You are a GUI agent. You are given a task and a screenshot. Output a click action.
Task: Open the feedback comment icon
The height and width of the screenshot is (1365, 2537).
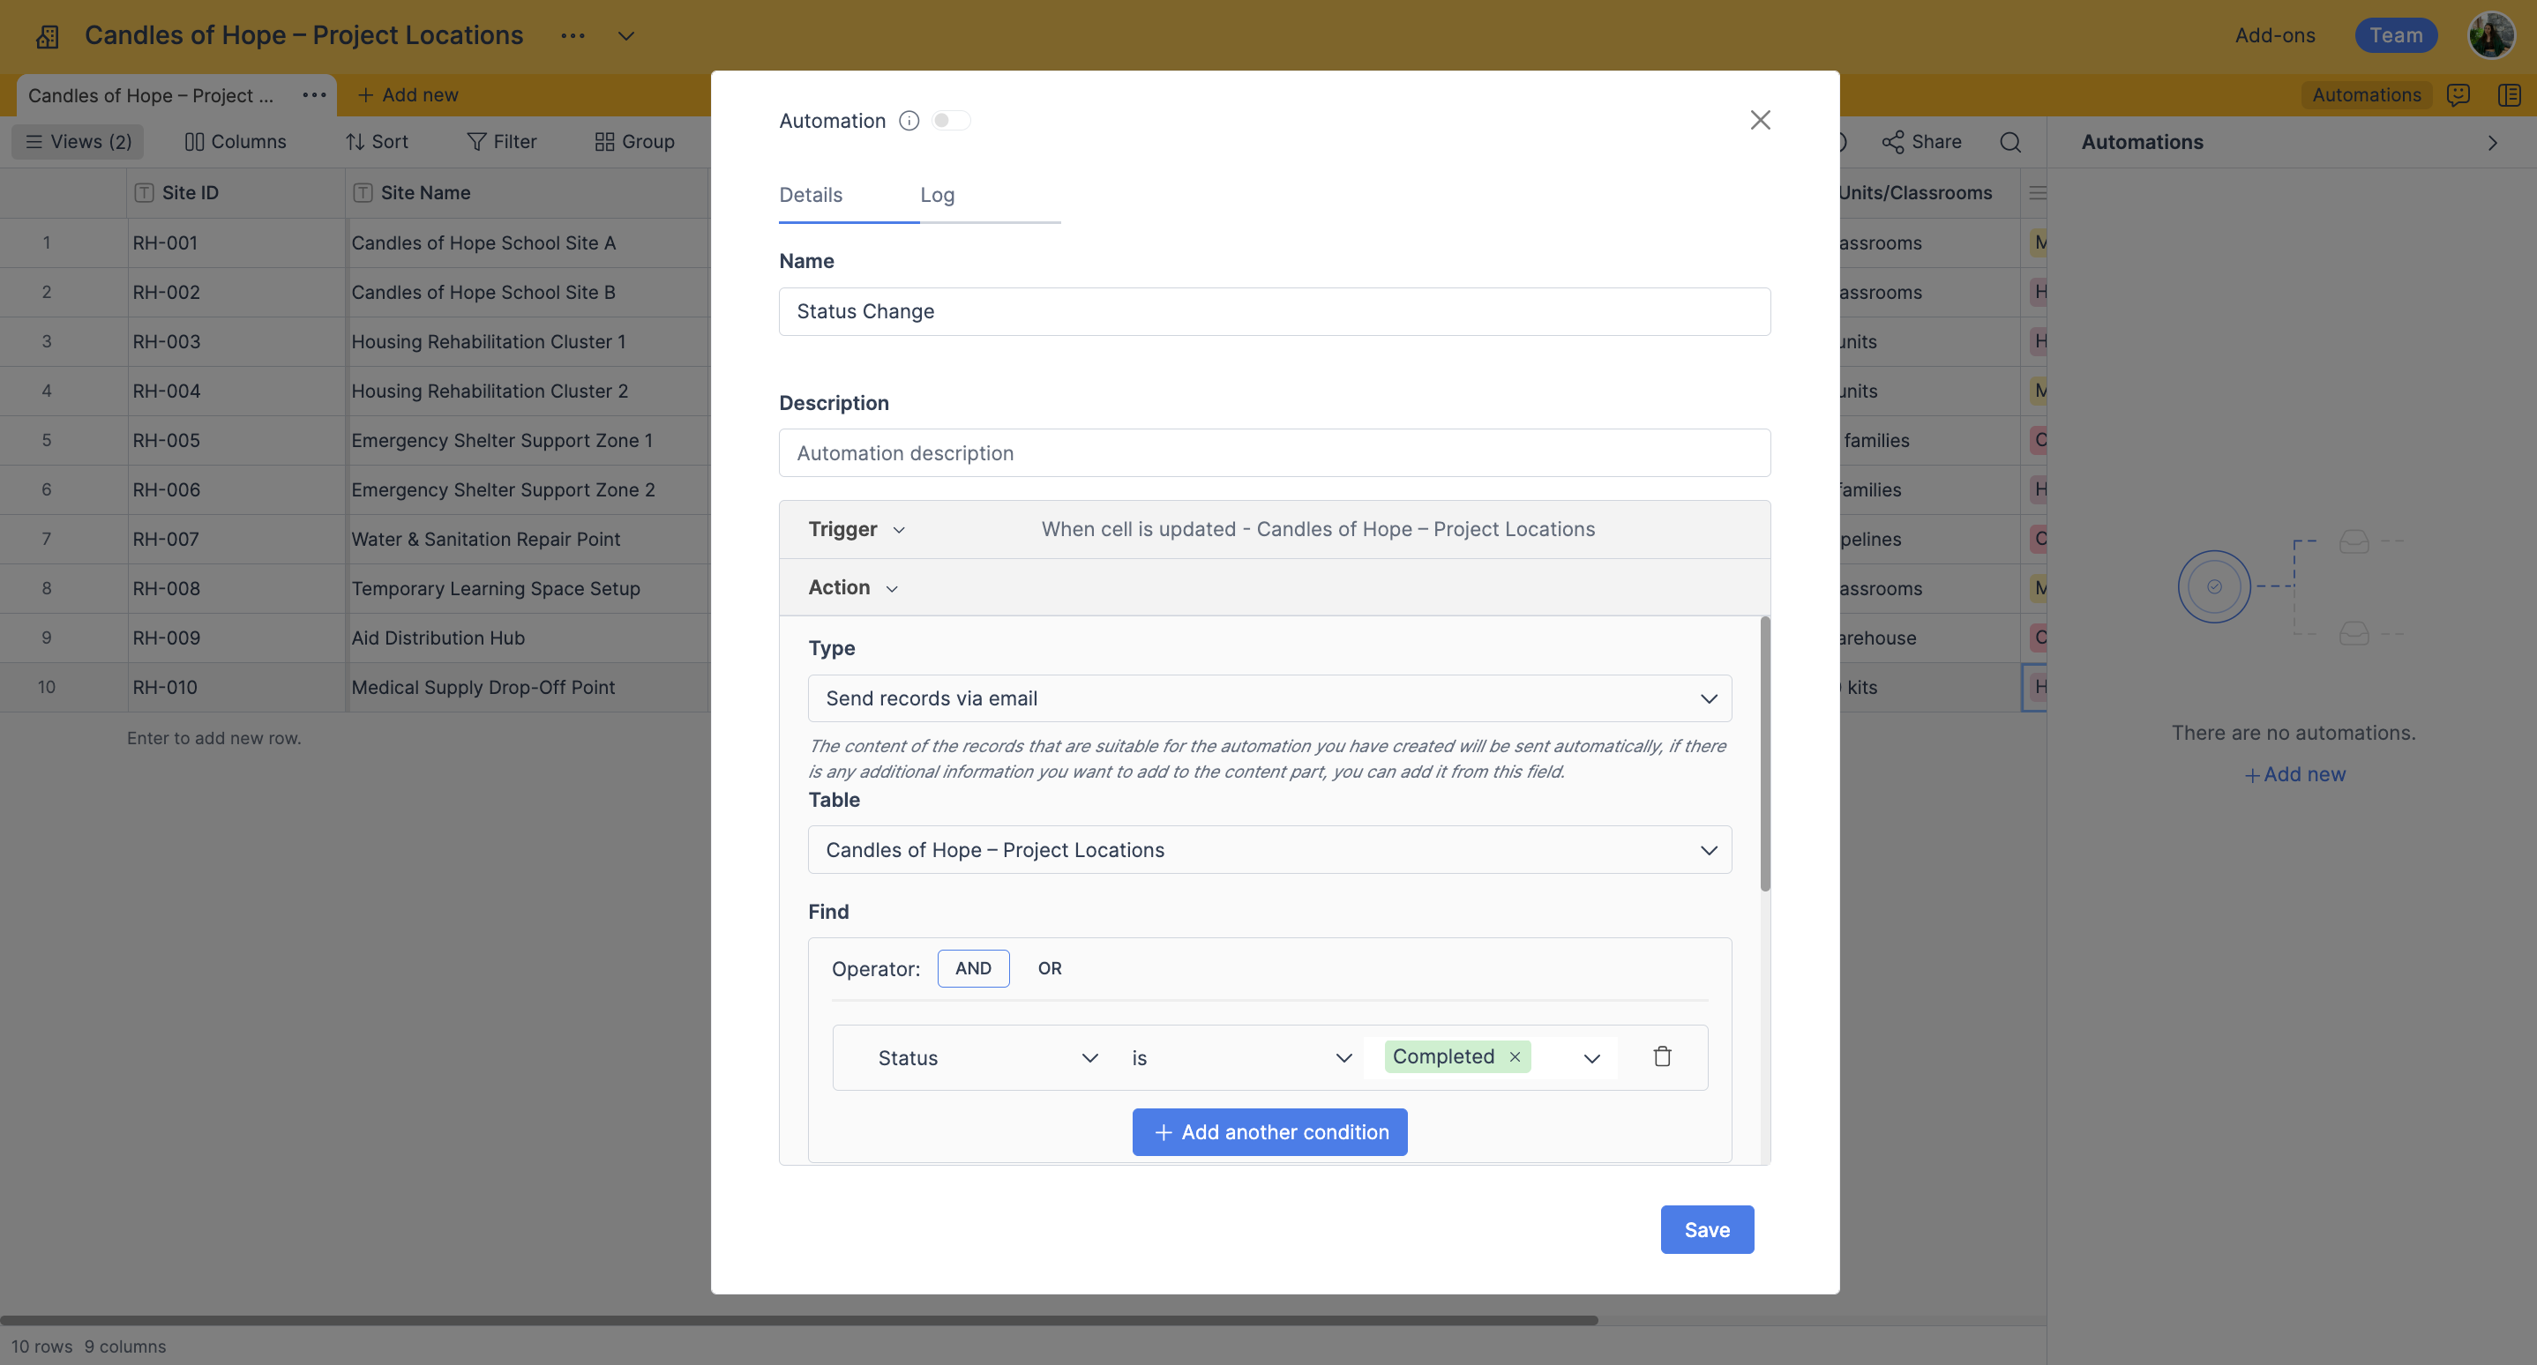tap(2458, 94)
